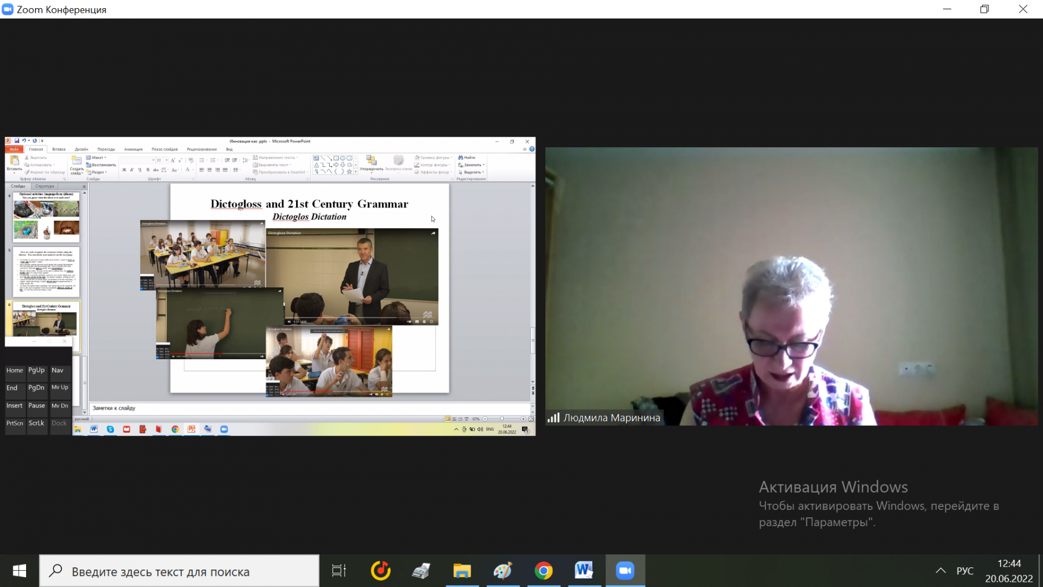
Task: Click the Cut (Вырезать) scissors command
Action: (x=36, y=158)
